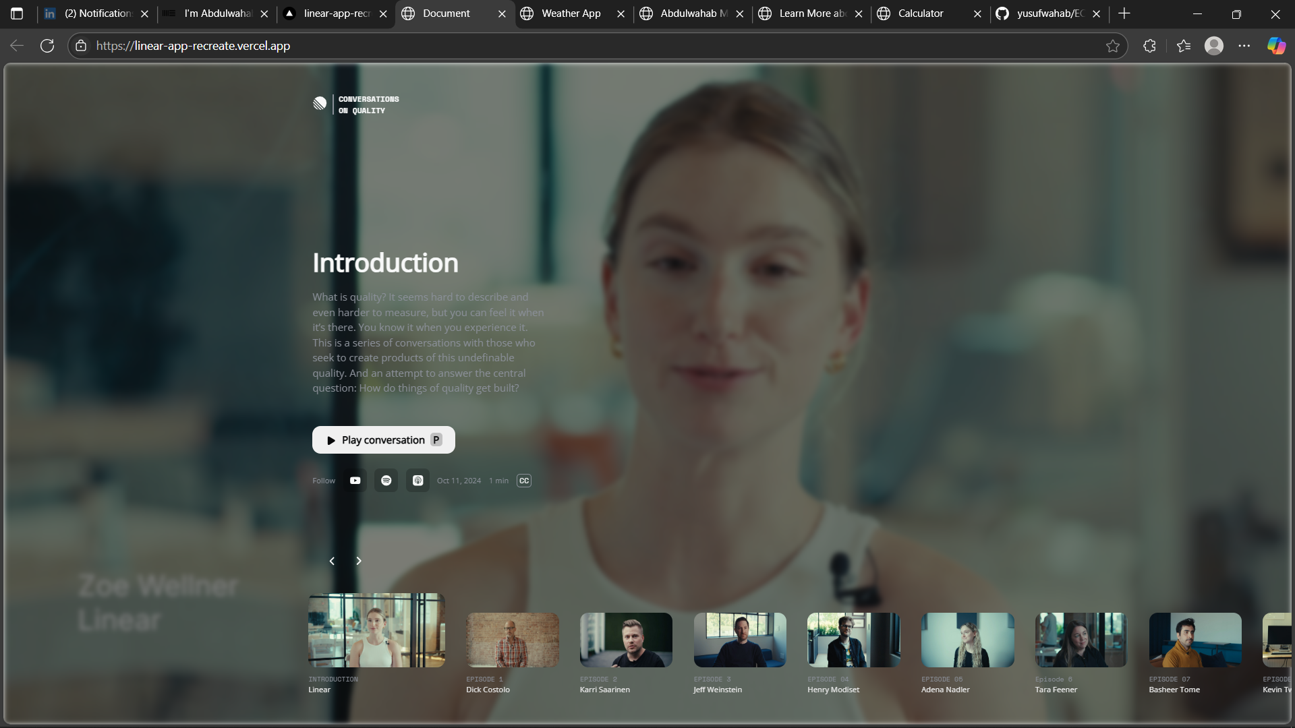1295x728 pixels.
Task: Open Episode 6 Tara Feener thumbnail
Action: 1081,640
